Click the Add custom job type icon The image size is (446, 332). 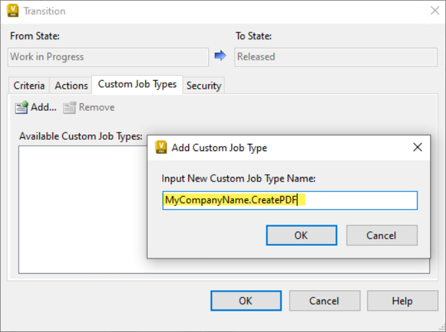coord(22,107)
